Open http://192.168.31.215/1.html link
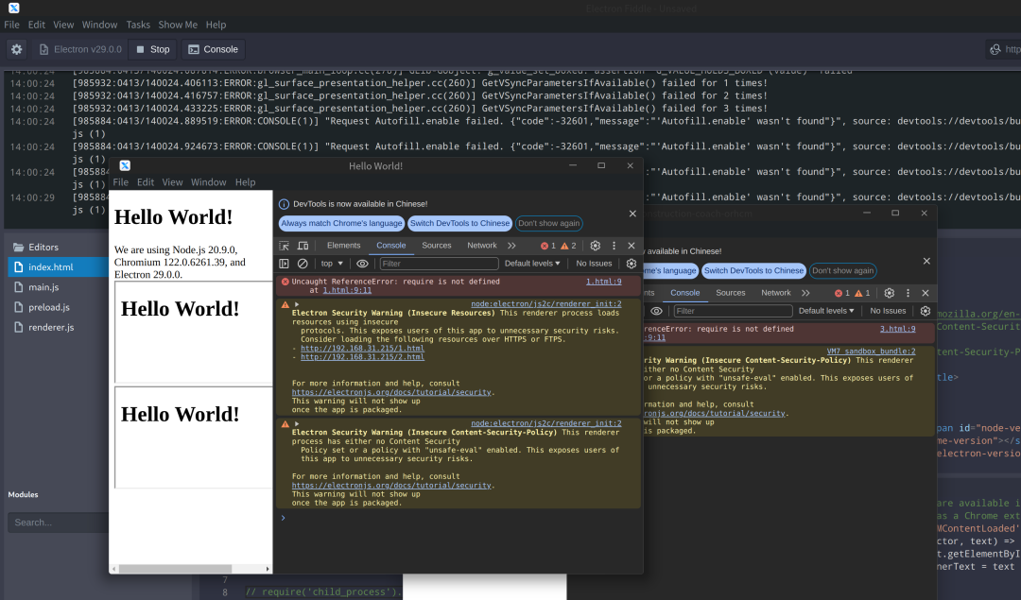 (362, 348)
